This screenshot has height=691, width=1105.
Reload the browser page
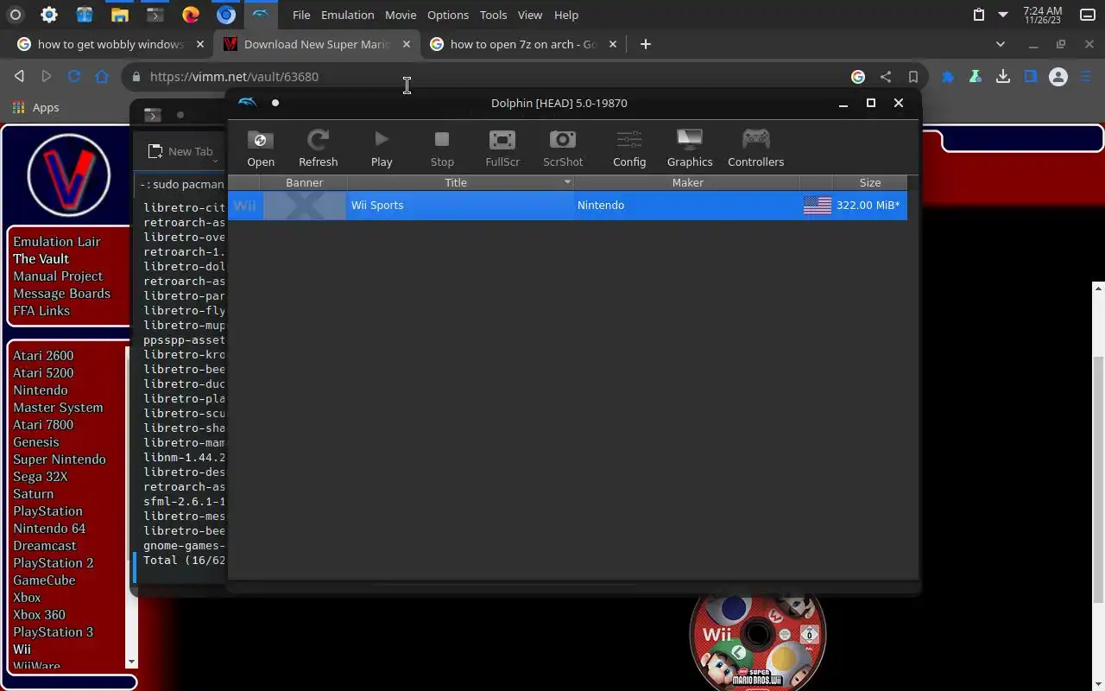click(74, 76)
